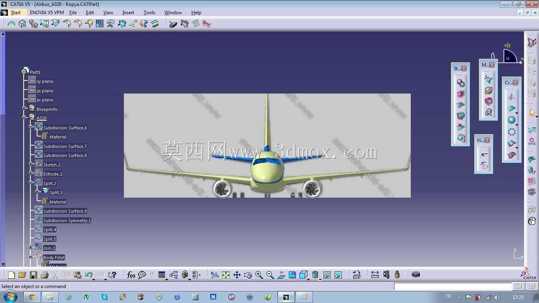539x303 pixels.
Task: Open the Sphere tool dropdown arrow
Action: [x=517, y=125]
